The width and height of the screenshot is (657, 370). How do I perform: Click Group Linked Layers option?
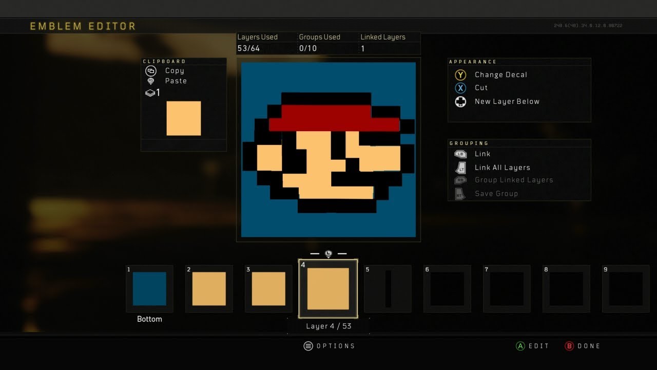(x=514, y=180)
